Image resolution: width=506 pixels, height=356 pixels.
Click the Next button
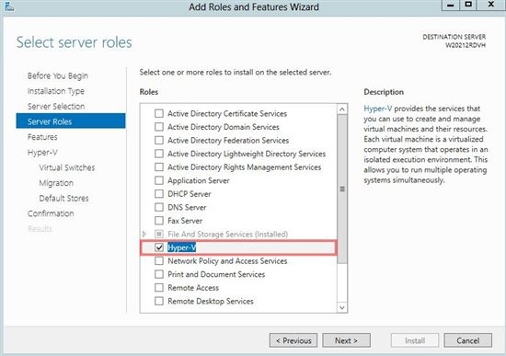click(x=346, y=340)
